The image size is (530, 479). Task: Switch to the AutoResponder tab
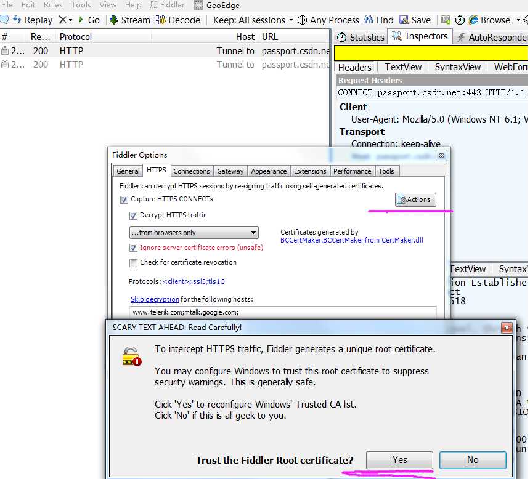pyautogui.click(x=491, y=37)
